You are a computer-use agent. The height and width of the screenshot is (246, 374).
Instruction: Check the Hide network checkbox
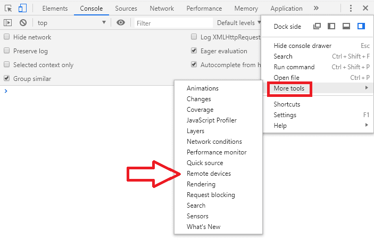[7, 37]
